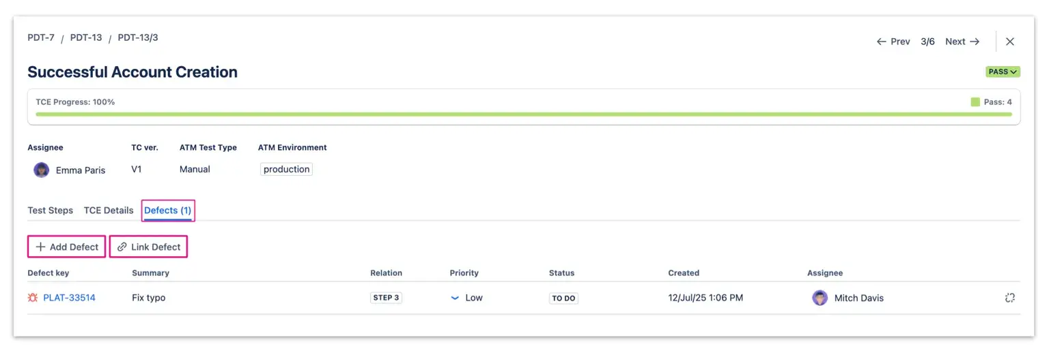Go to next test case execution
This screenshot has width=1049, height=355.
pyautogui.click(x=962, y=42)
